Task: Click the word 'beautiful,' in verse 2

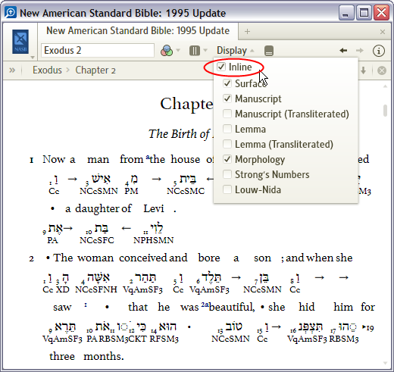Action: (232, 307)
